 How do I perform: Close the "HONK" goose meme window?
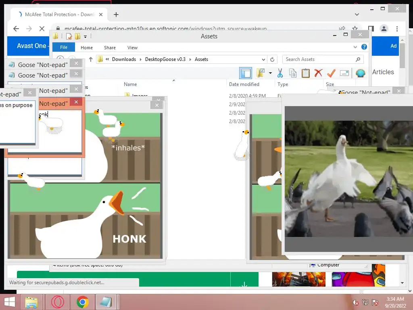[x=157, y=105]
